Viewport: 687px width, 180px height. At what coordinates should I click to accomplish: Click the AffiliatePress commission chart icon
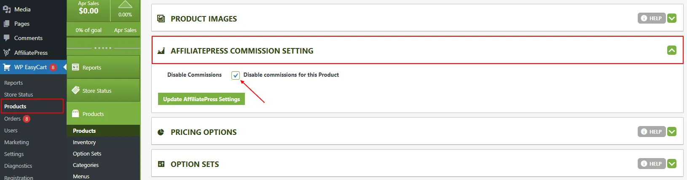161,51
